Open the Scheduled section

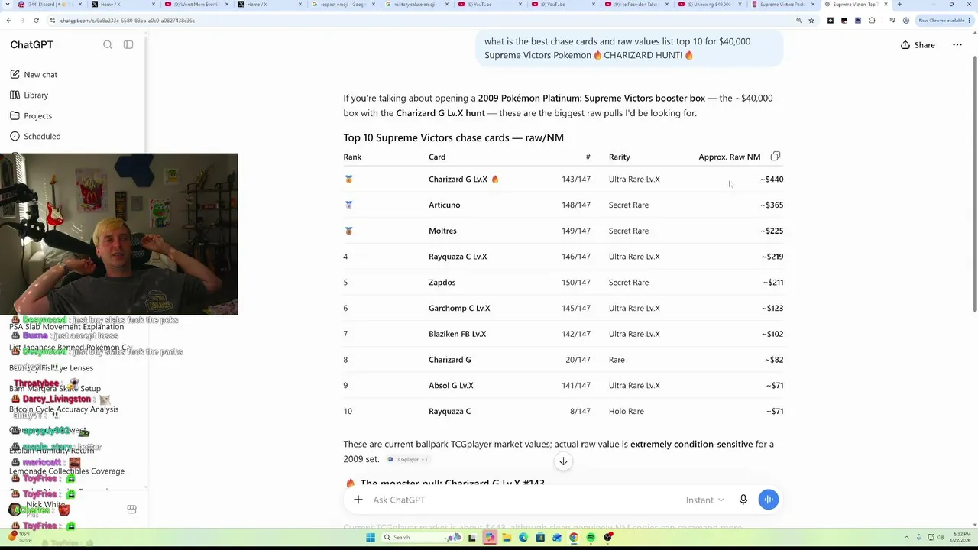(35, 137)
